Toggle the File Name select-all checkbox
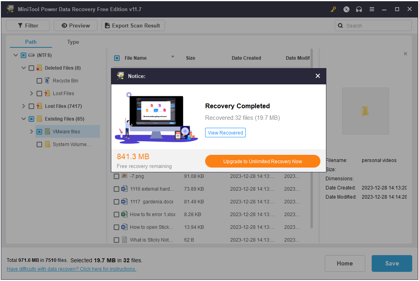 117,58
